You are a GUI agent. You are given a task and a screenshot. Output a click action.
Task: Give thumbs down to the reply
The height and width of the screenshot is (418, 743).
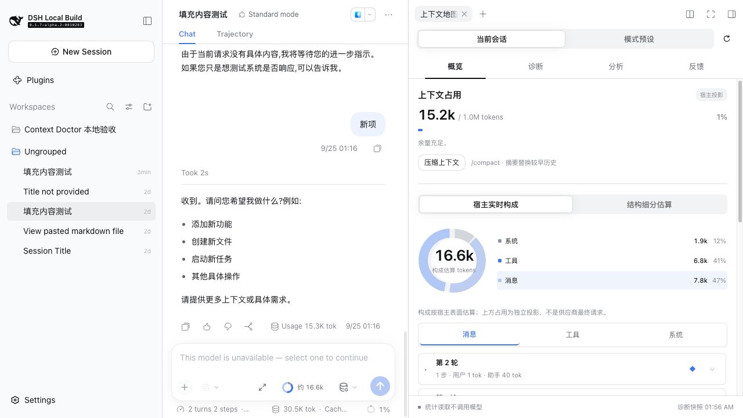228,327
